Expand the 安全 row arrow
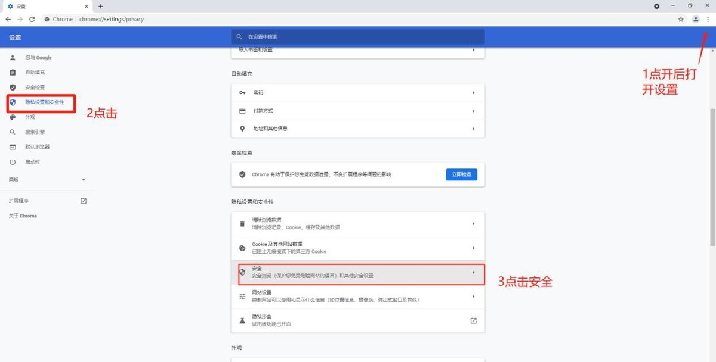Screen dimensions: 716x362 473,272
